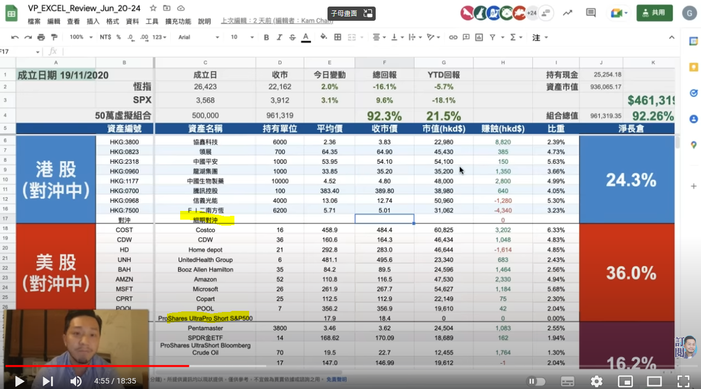The height and width of the screenshot is (389, 701).
Task: Play the YouTube video
Action: pyautogui.click(x=19, y=381)
